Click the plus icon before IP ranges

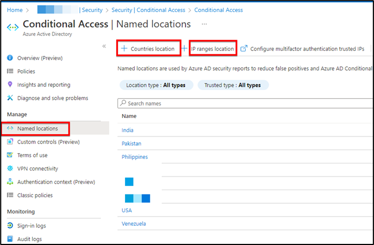pyautogui.click(x=184, y=49)
